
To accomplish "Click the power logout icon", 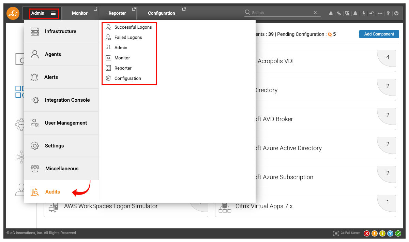I will coord(396,13).
